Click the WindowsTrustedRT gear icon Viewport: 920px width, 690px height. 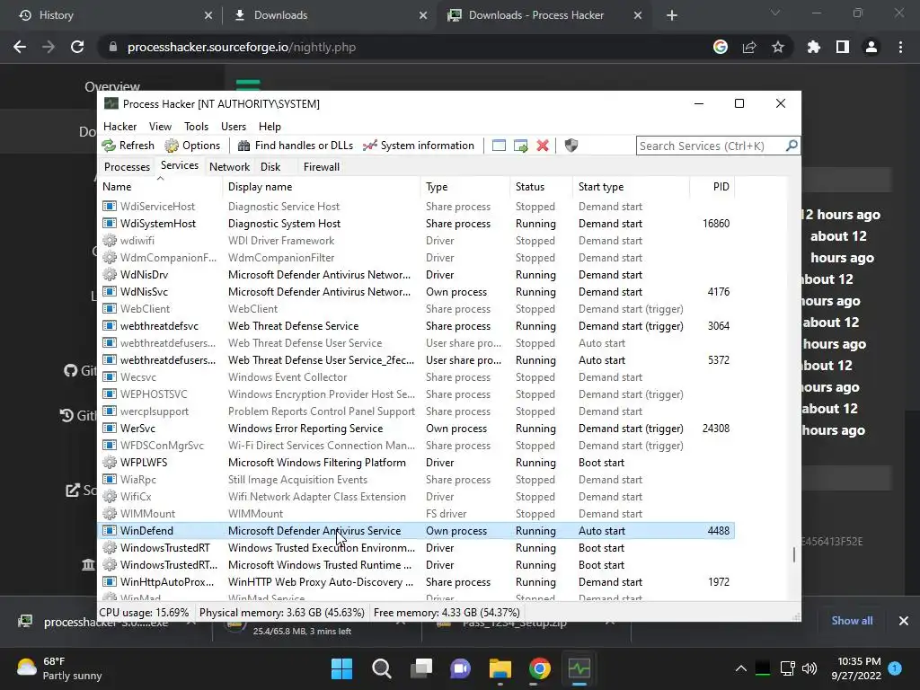tap(109, 547)
